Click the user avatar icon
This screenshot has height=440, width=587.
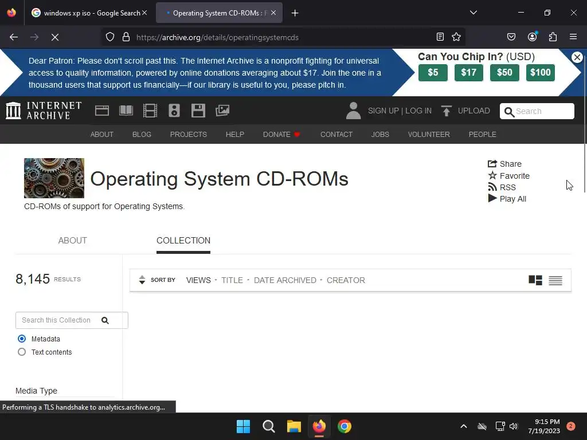(353, 111)
